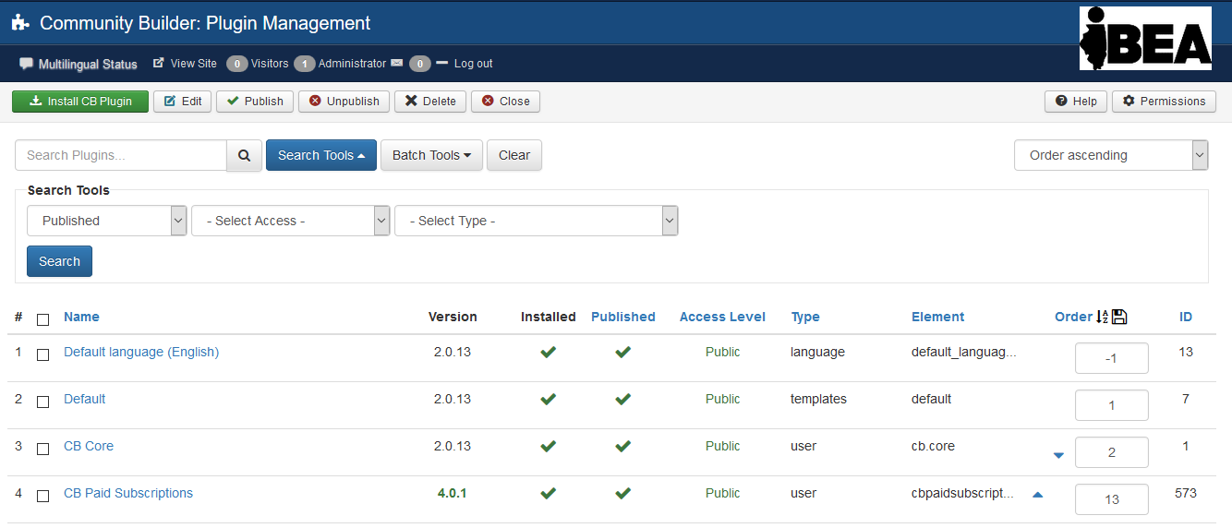Click installed checkmark for CB Paid Subscriptions
Screen dimensions: 1232x528
[x=549, y=493]
